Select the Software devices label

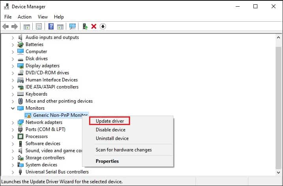click(43, 144)
